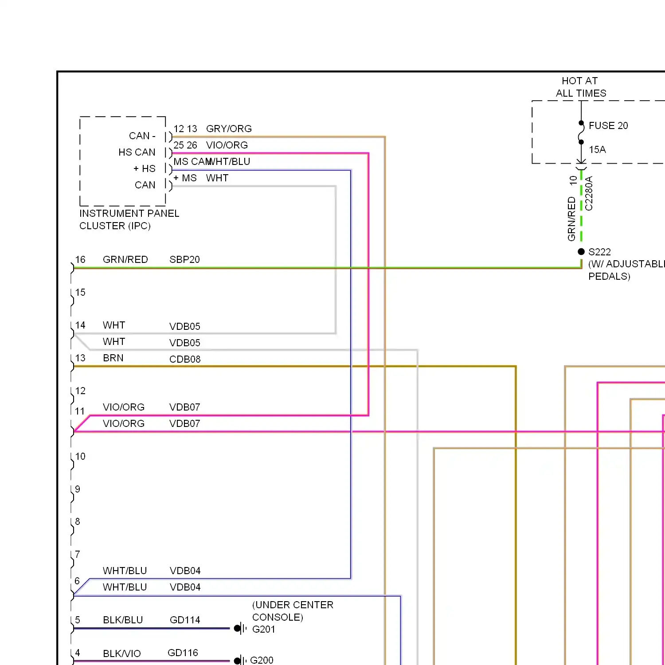
Task: Select the pin "8" label
Action: tap(78, 521)
